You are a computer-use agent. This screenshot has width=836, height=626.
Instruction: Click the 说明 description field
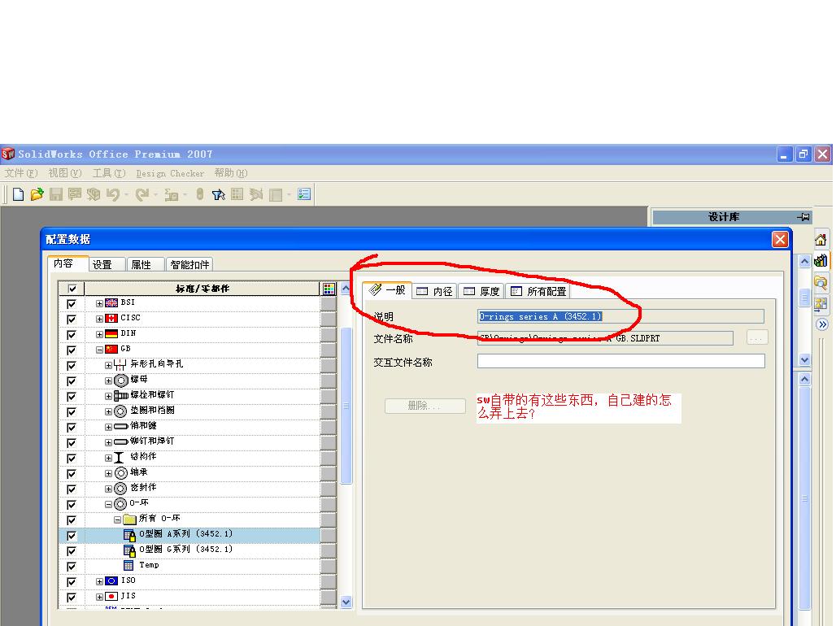[621, 316]
